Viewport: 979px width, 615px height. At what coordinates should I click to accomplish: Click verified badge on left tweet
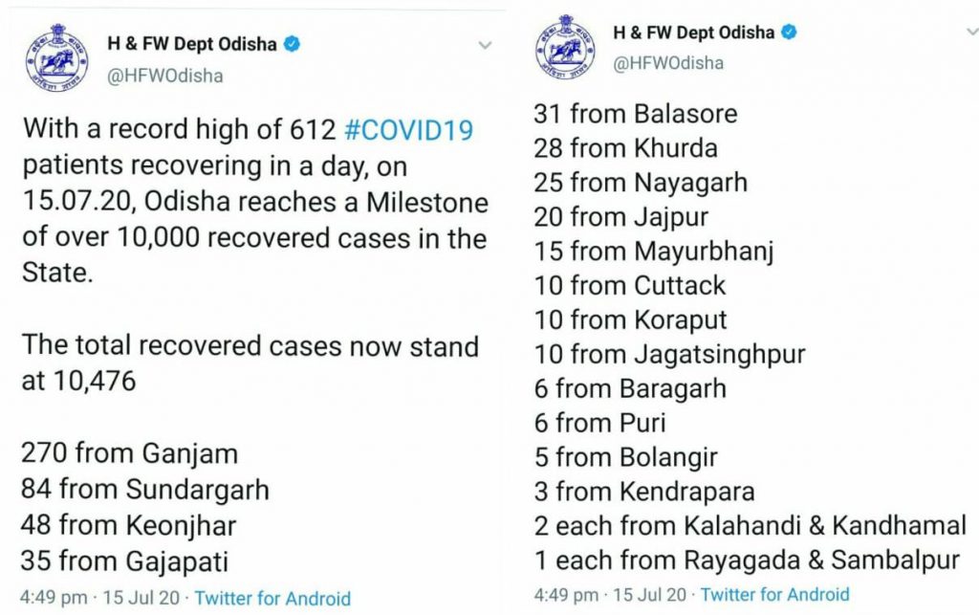pos(293,44)
